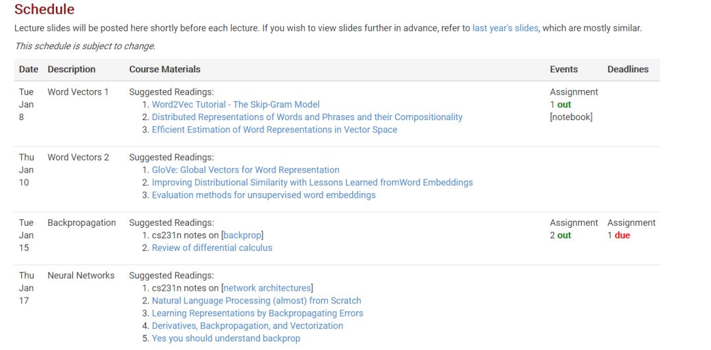Open Efficient Estimation of Word Representations link
This screenshot has height=350, width=711.
[275, 130]
